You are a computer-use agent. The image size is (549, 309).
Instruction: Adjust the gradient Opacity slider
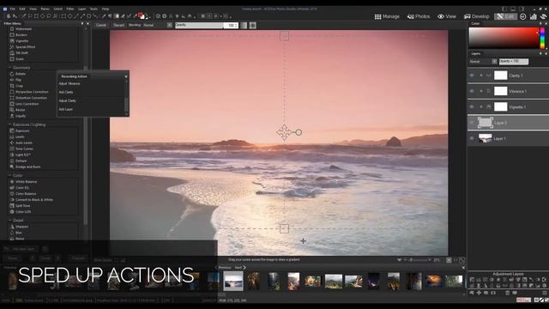tap(199, 25)
